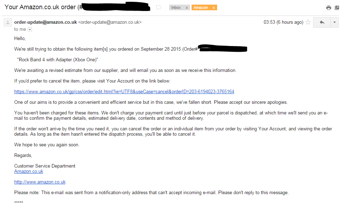The image size is (344, 203).
Task: Click the sender address in angle brackets
Action: pyautogui.click(x=110, y=22)
